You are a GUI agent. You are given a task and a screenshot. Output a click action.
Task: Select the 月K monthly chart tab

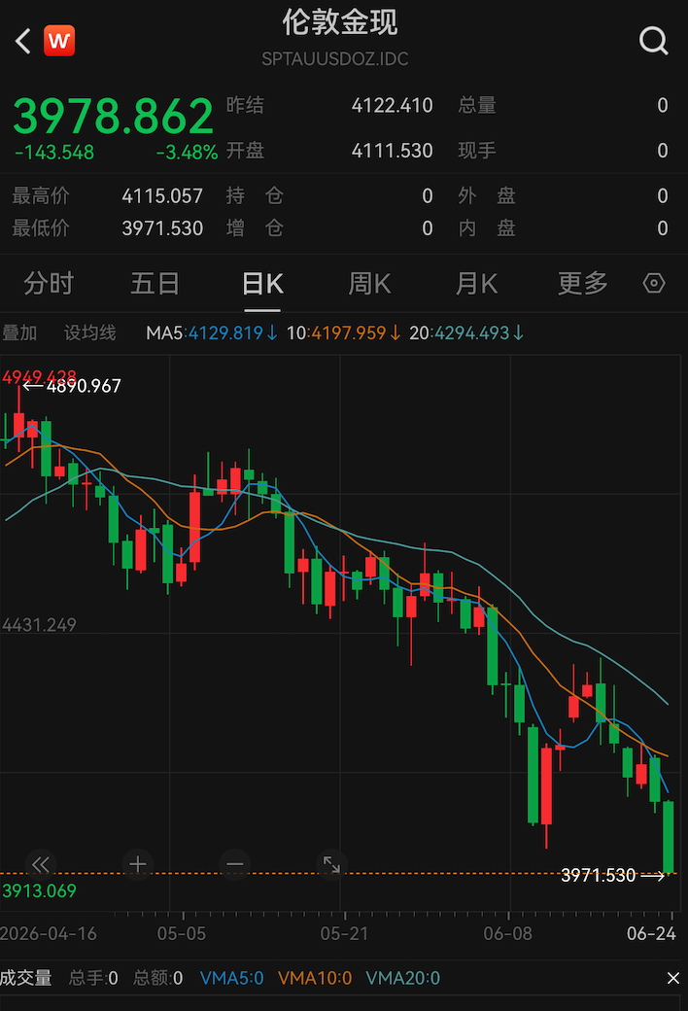point(476,284)
